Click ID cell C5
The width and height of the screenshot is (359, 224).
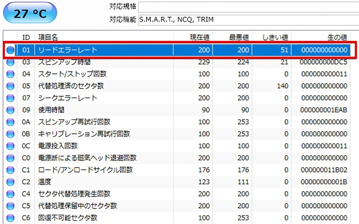(x=26, y=206)
